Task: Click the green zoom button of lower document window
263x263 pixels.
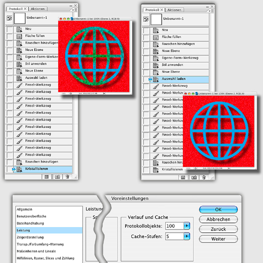Action: pyautogui.click(x=193, y=94)
